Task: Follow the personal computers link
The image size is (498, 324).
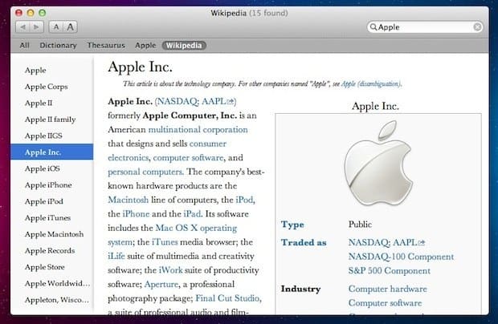Action: tap(145, 172)
